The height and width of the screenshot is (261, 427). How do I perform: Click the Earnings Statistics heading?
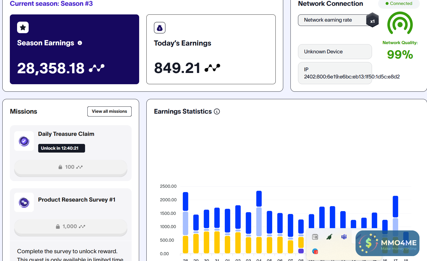183,112
